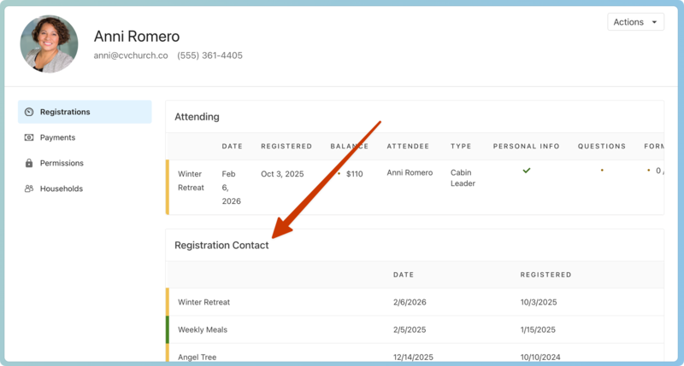Click the (555) 361-4405 phone number
The image size is (684, 366).
209,55
